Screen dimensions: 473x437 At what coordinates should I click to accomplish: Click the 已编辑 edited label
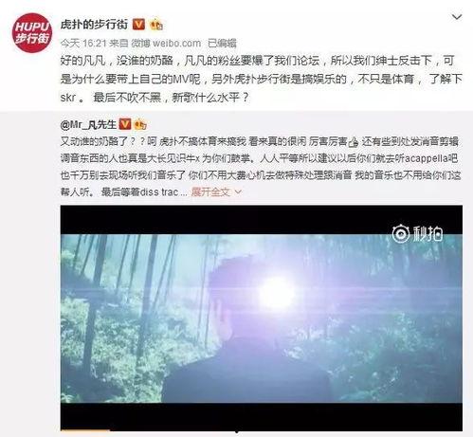point(222,43)
